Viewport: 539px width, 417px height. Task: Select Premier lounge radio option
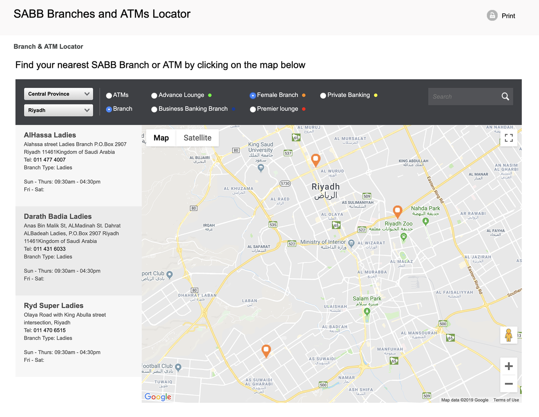[253, 109]
